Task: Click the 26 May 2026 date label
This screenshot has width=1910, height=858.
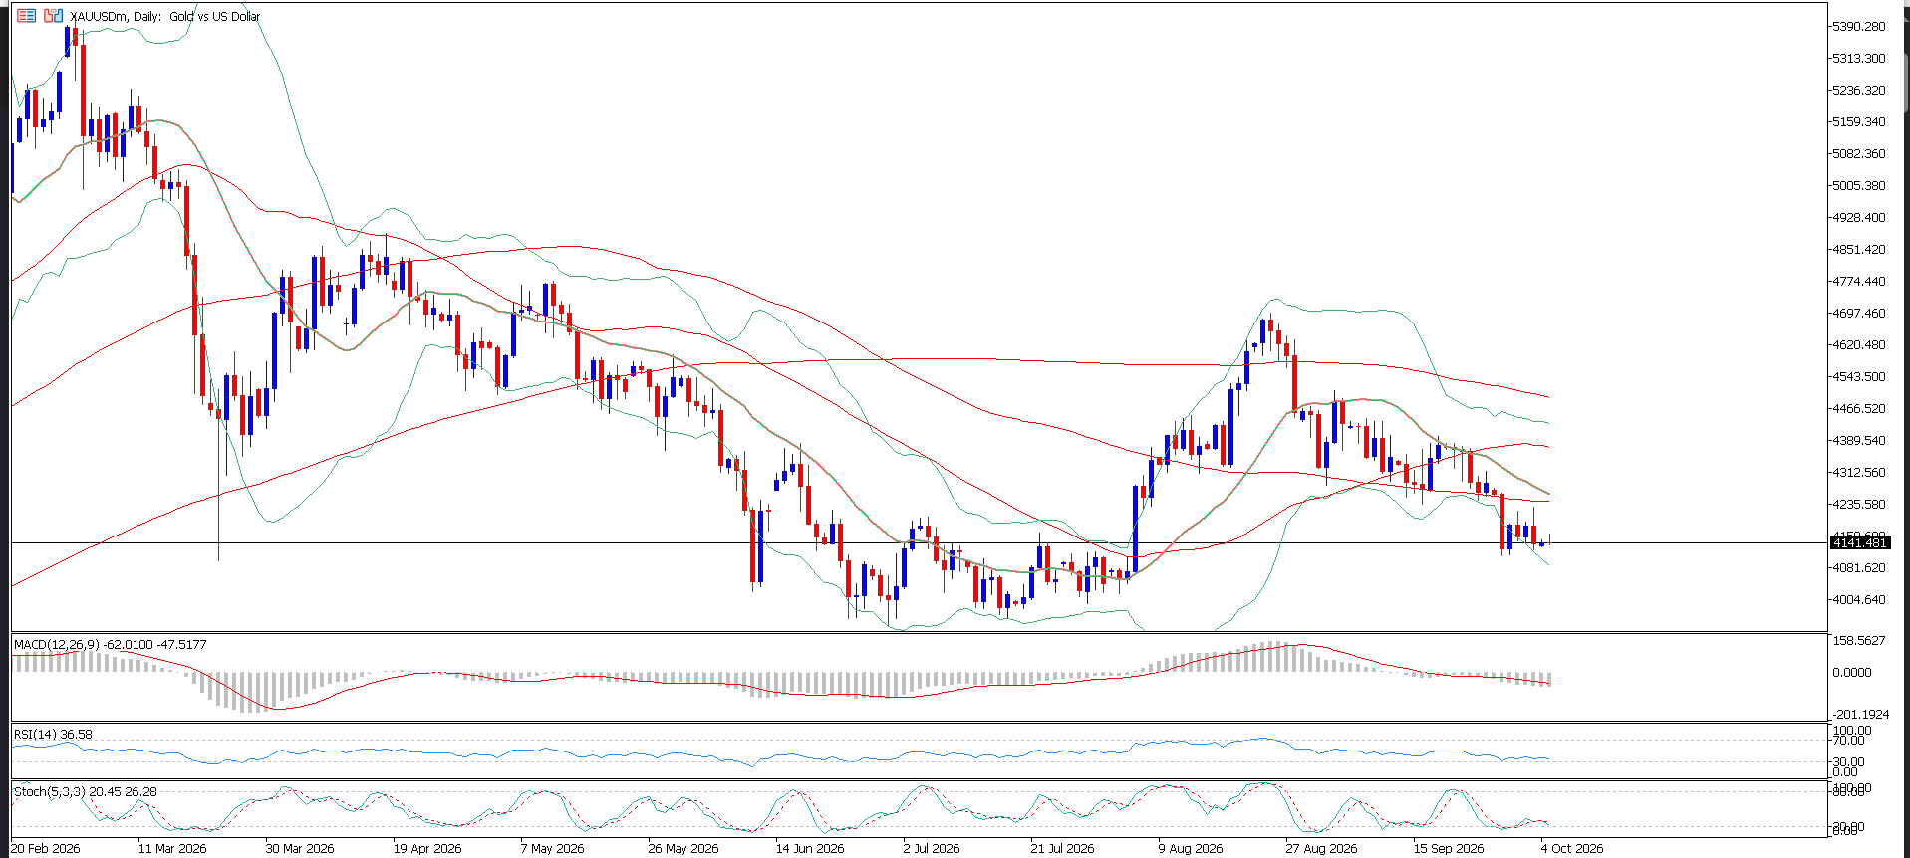Action: coord(682,849)
